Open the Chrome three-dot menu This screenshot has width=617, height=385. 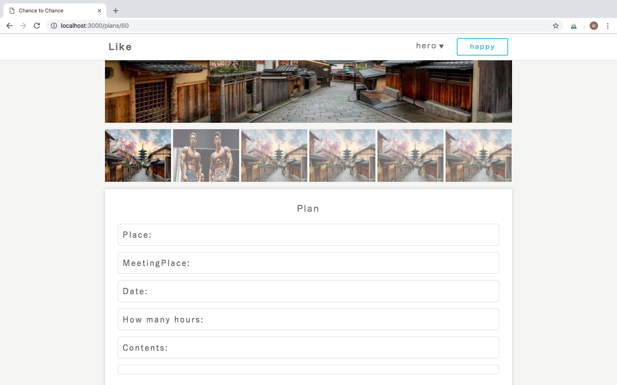(608, 26)
